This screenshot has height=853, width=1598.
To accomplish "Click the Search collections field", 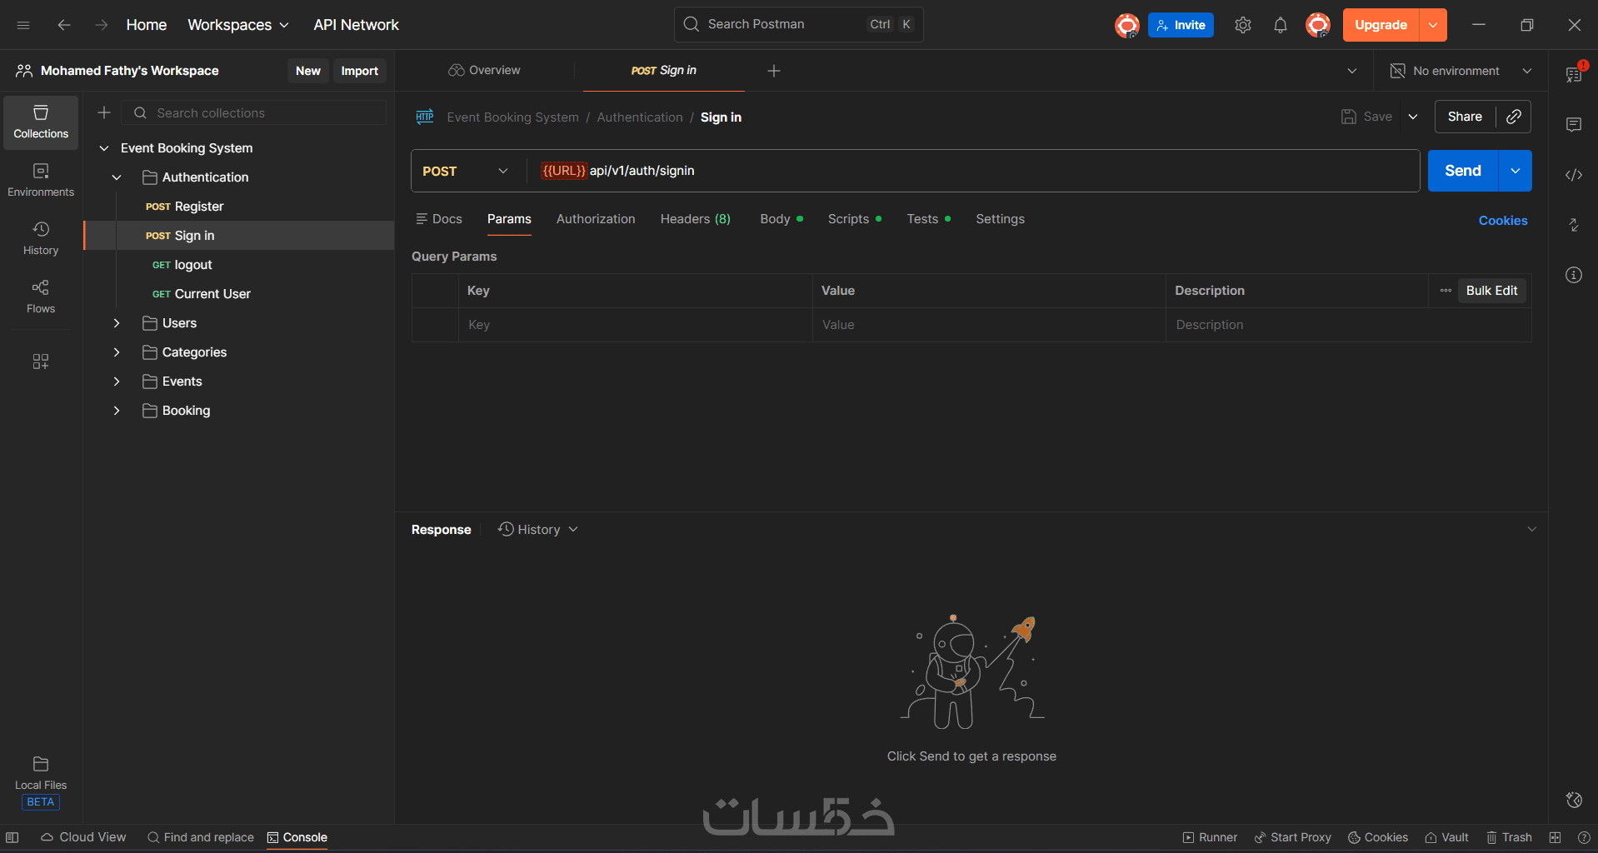I will (254, 112).
